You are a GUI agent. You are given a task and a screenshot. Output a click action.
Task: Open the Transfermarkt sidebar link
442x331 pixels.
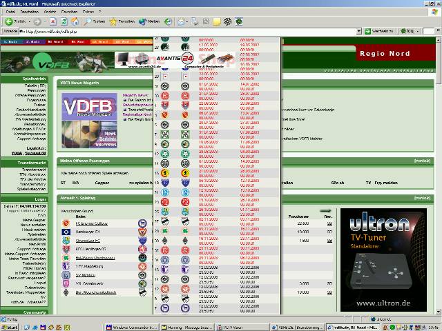(33, 169)
